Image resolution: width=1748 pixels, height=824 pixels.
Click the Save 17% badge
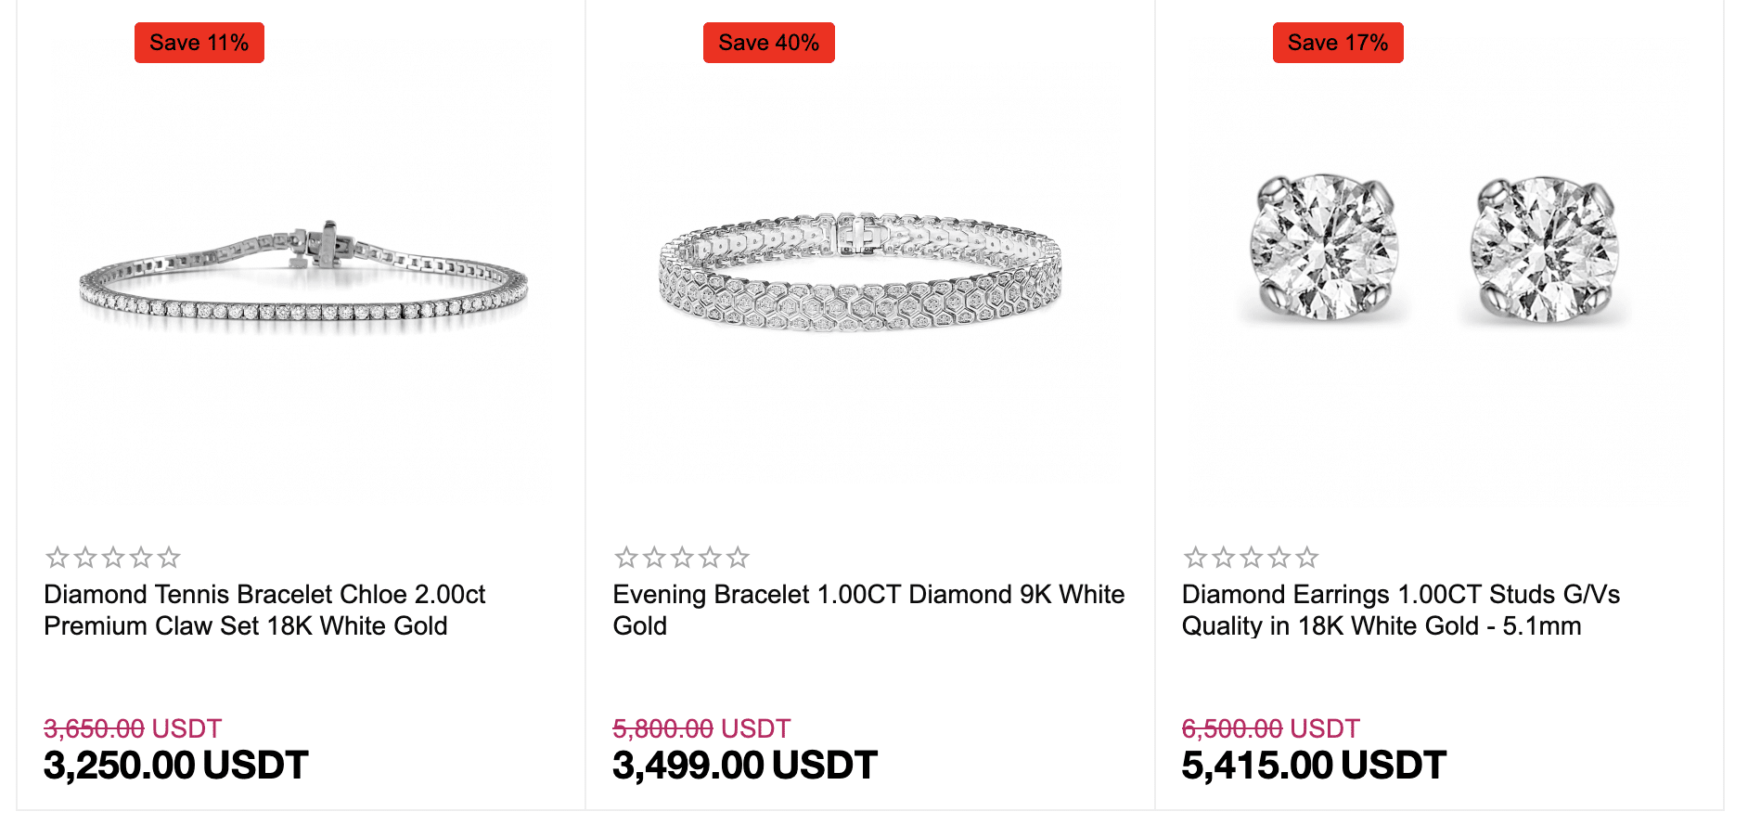[1338, 43]
